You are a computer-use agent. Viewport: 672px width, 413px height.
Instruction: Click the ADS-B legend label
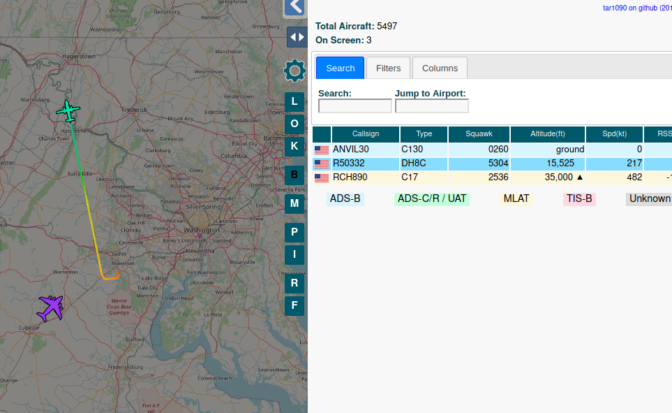coord(345,198)
